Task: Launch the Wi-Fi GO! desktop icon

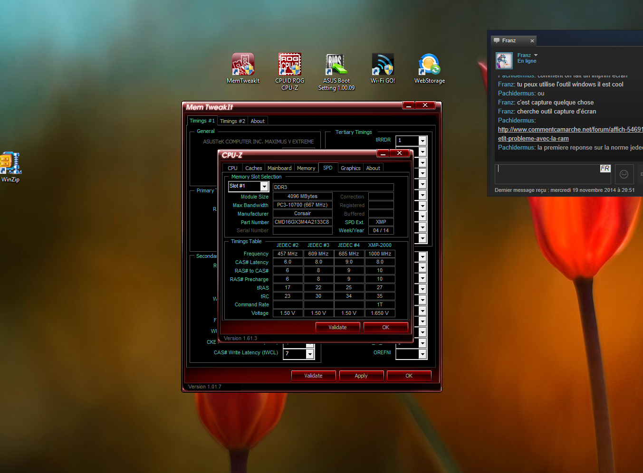Action: (383, 65)
